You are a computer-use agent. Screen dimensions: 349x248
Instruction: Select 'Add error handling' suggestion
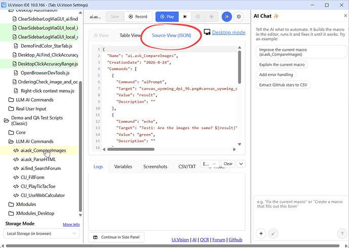pos(276,74)
